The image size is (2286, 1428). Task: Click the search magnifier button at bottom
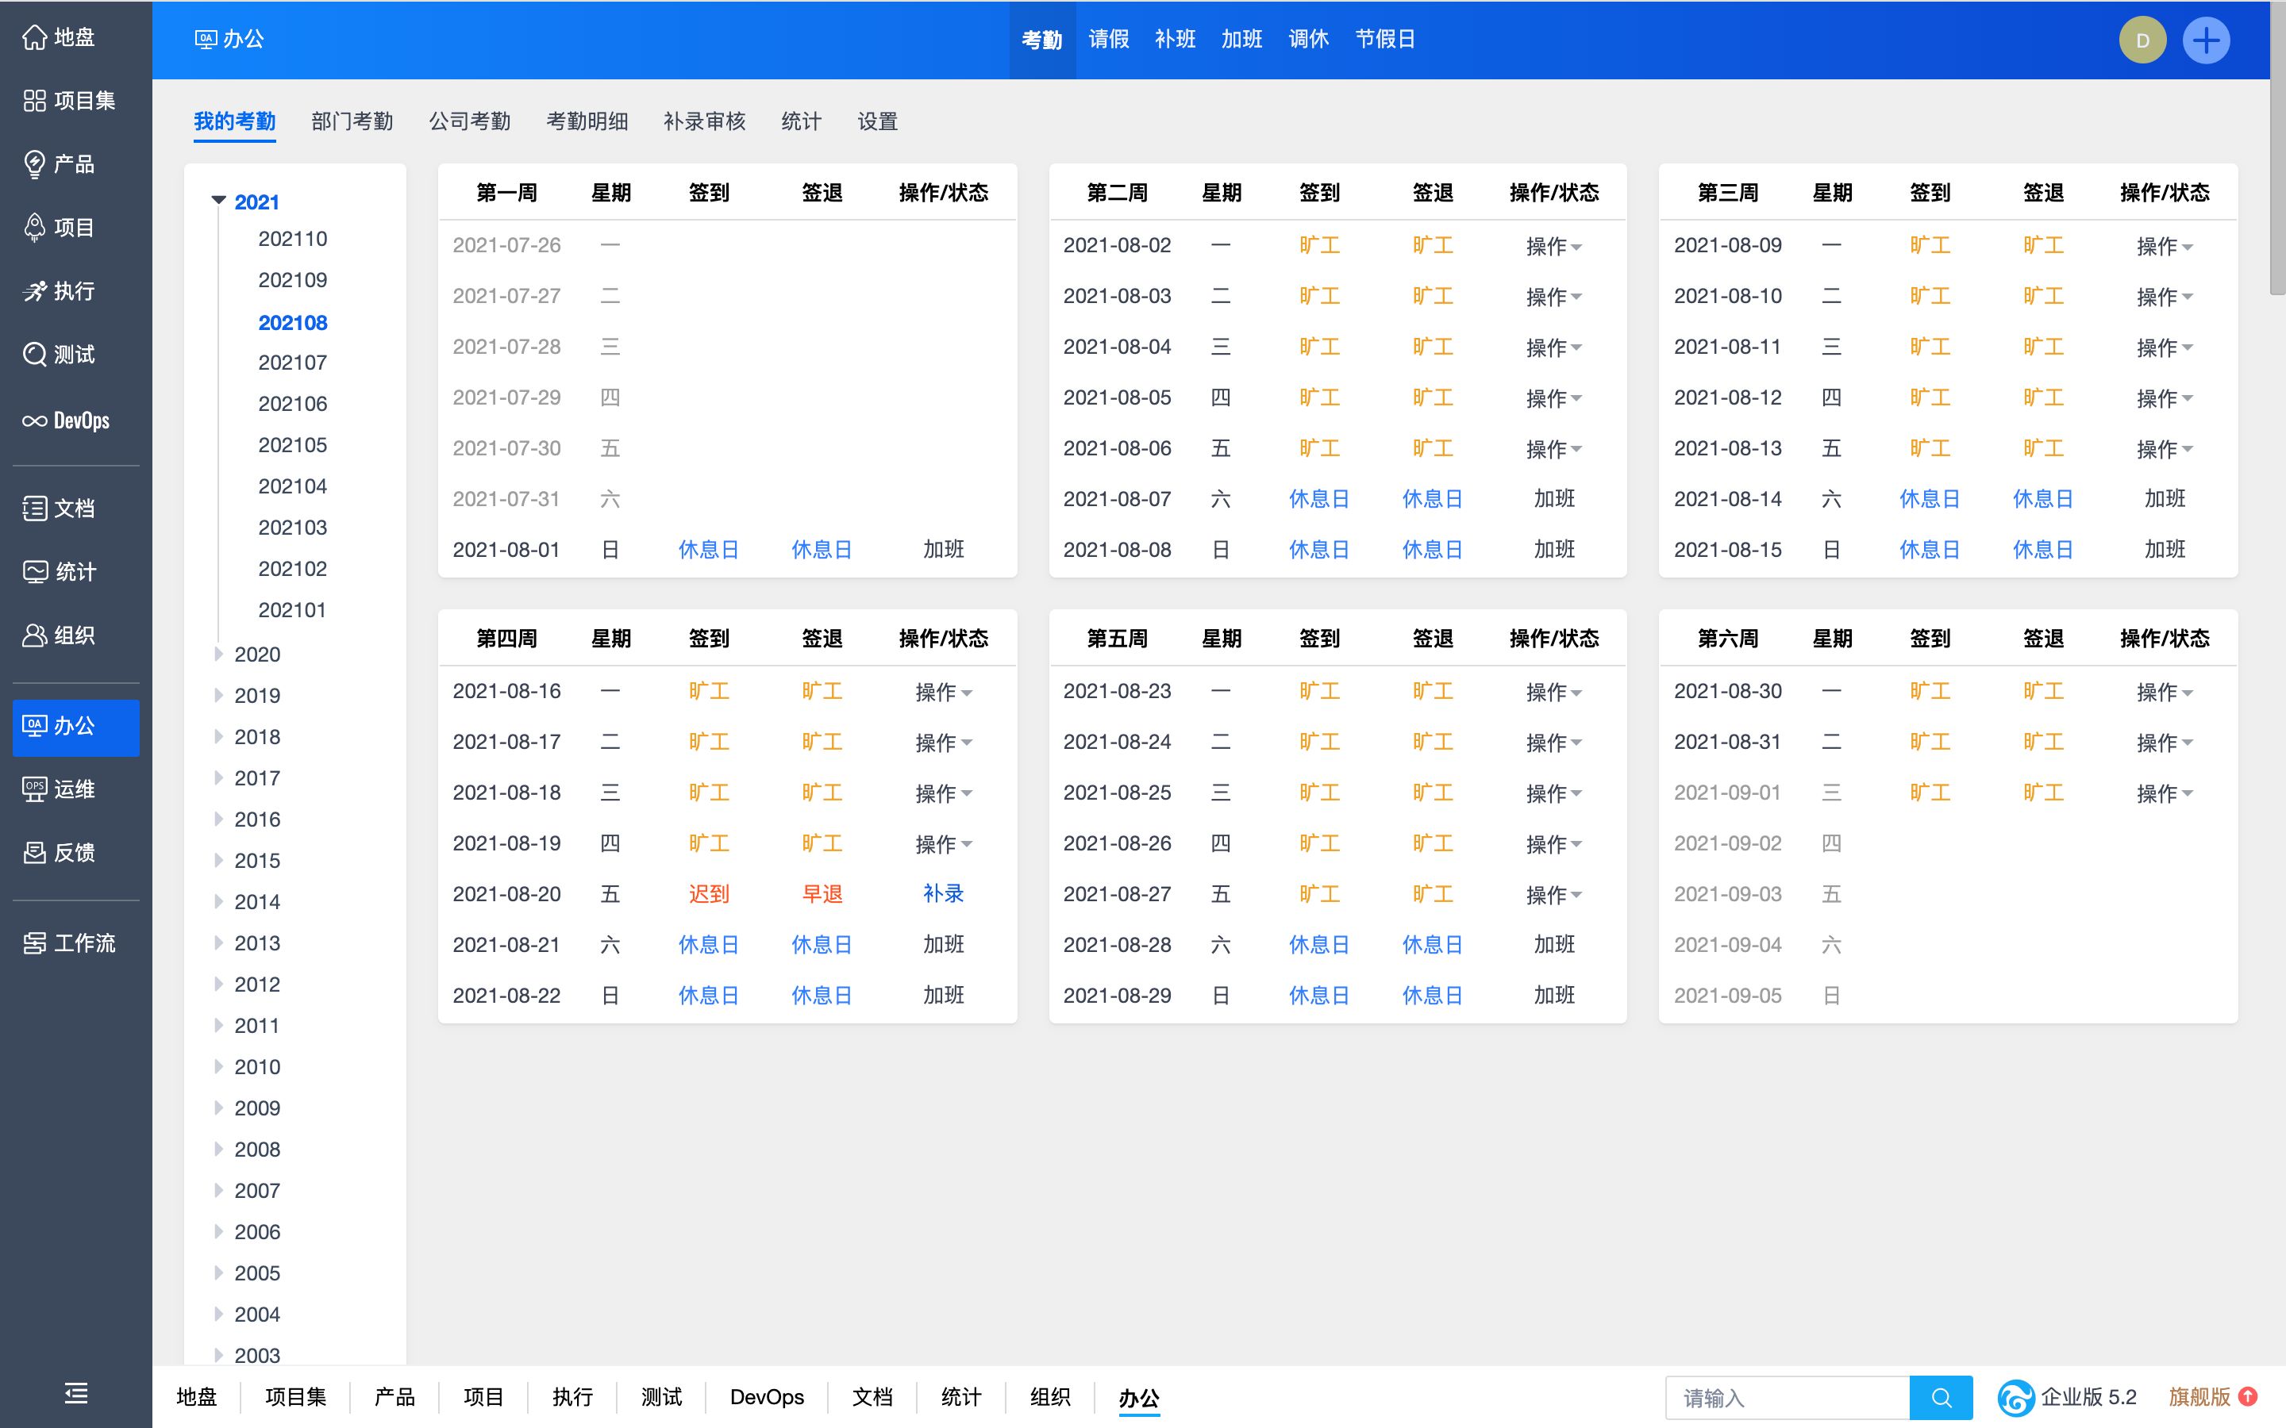(x=1940, y=1398)
